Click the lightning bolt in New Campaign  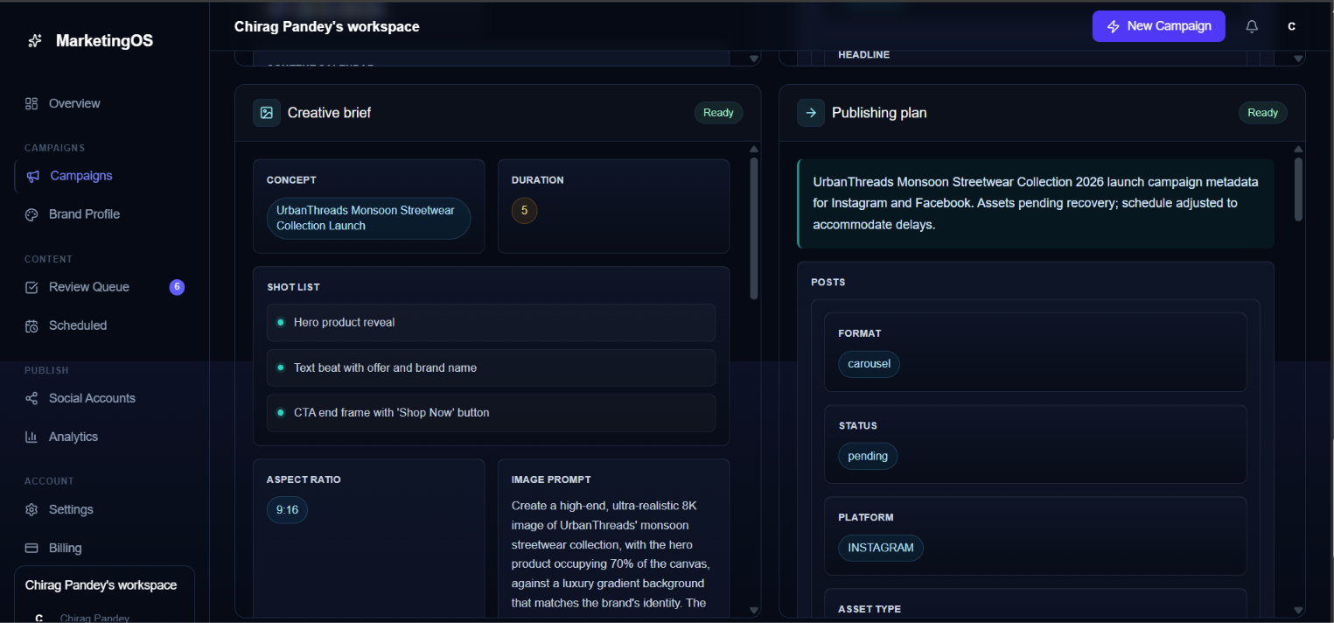(x=1114, y=26)
